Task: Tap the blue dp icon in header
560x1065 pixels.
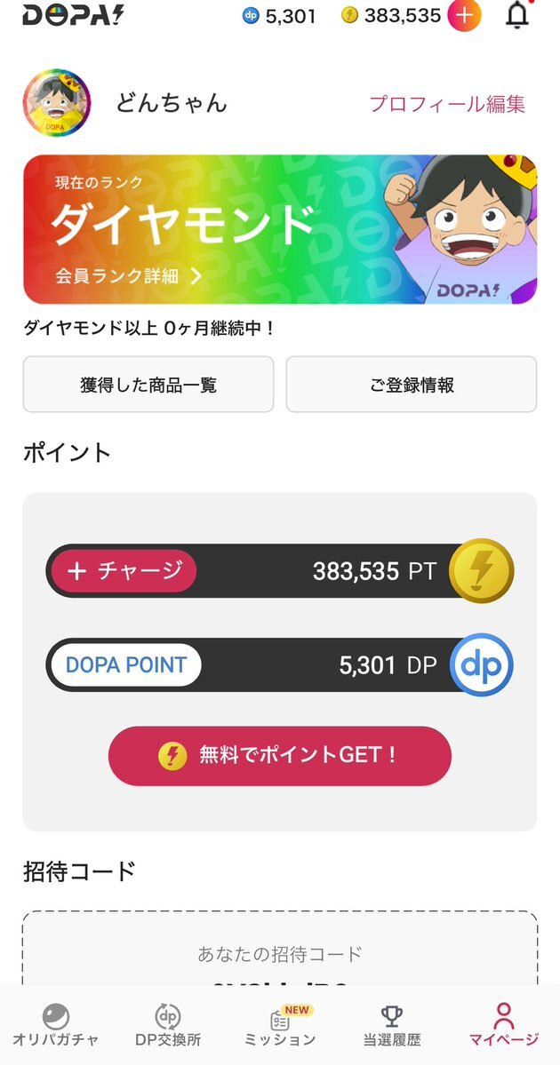Action: (x=251, y=16)
